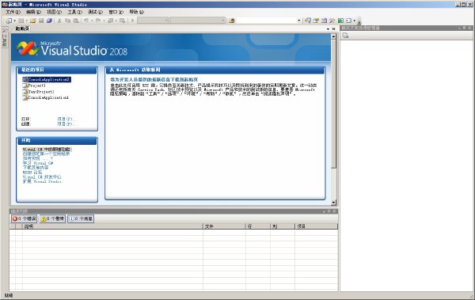Screen dimensions: 475x300
Task: Click the Copy toolbar icon
Action: click(x=67, y=21)
